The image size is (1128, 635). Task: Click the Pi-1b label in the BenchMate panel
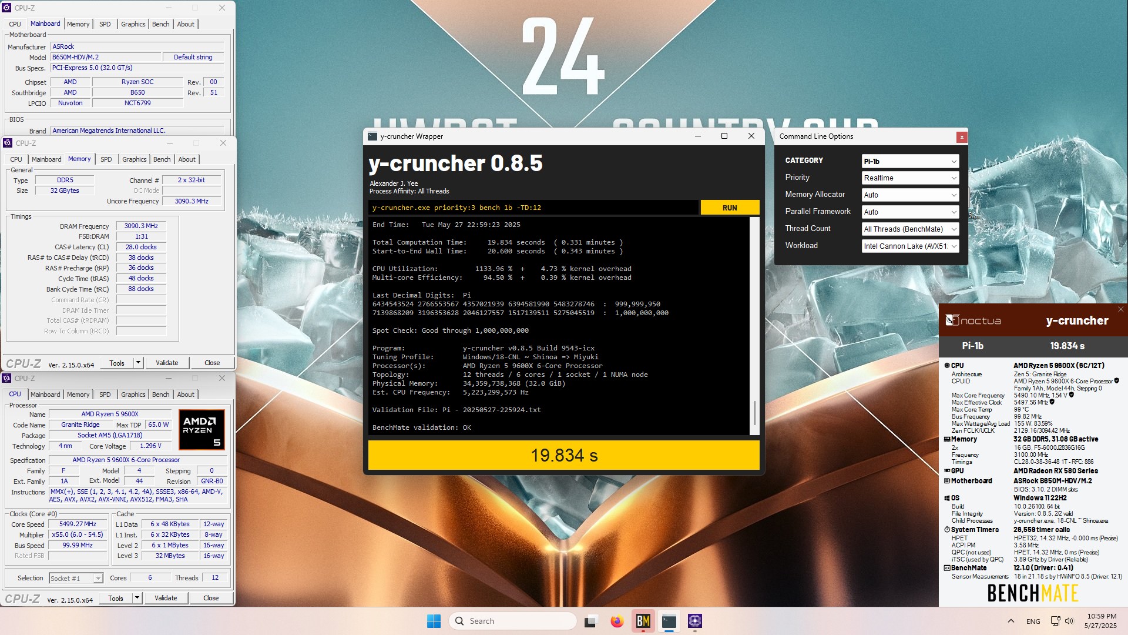point(972,346)
